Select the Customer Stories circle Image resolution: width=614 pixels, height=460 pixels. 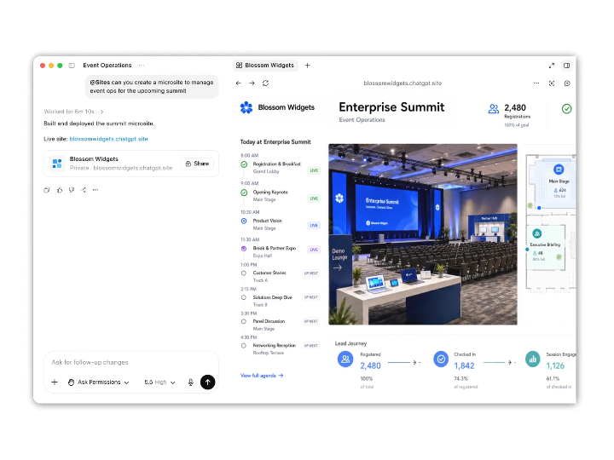click(244, 273)
